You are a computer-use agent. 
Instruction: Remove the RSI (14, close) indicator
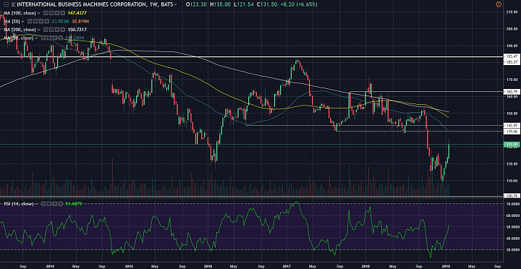coord(60,204)
